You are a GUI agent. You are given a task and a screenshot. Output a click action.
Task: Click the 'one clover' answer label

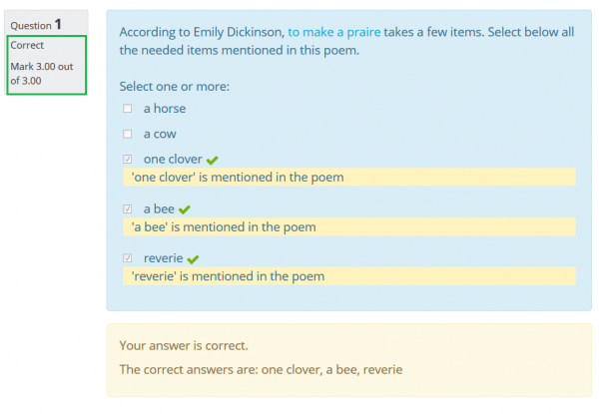pos(173,160)
